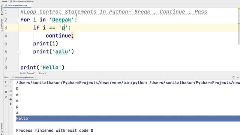The width and height of the screenshot is (240, 135).
Task: Click output letter p in console
Action: coord(17,106)
